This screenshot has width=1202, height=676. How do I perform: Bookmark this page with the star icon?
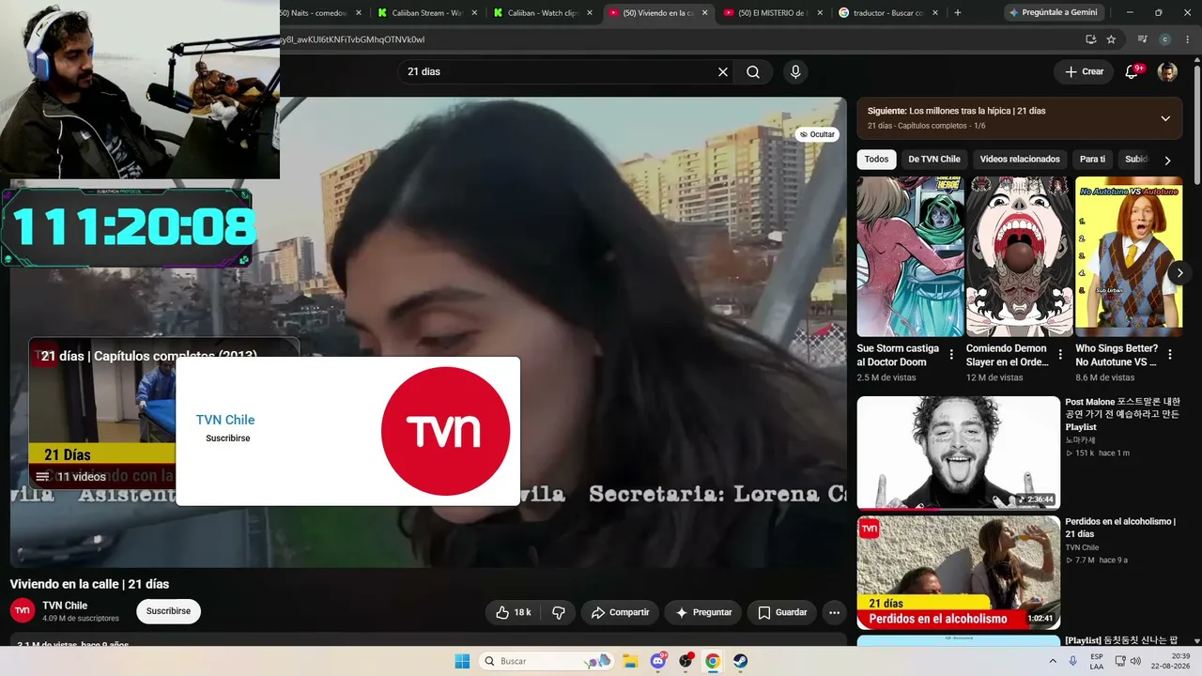click(x=1111, y=39)
